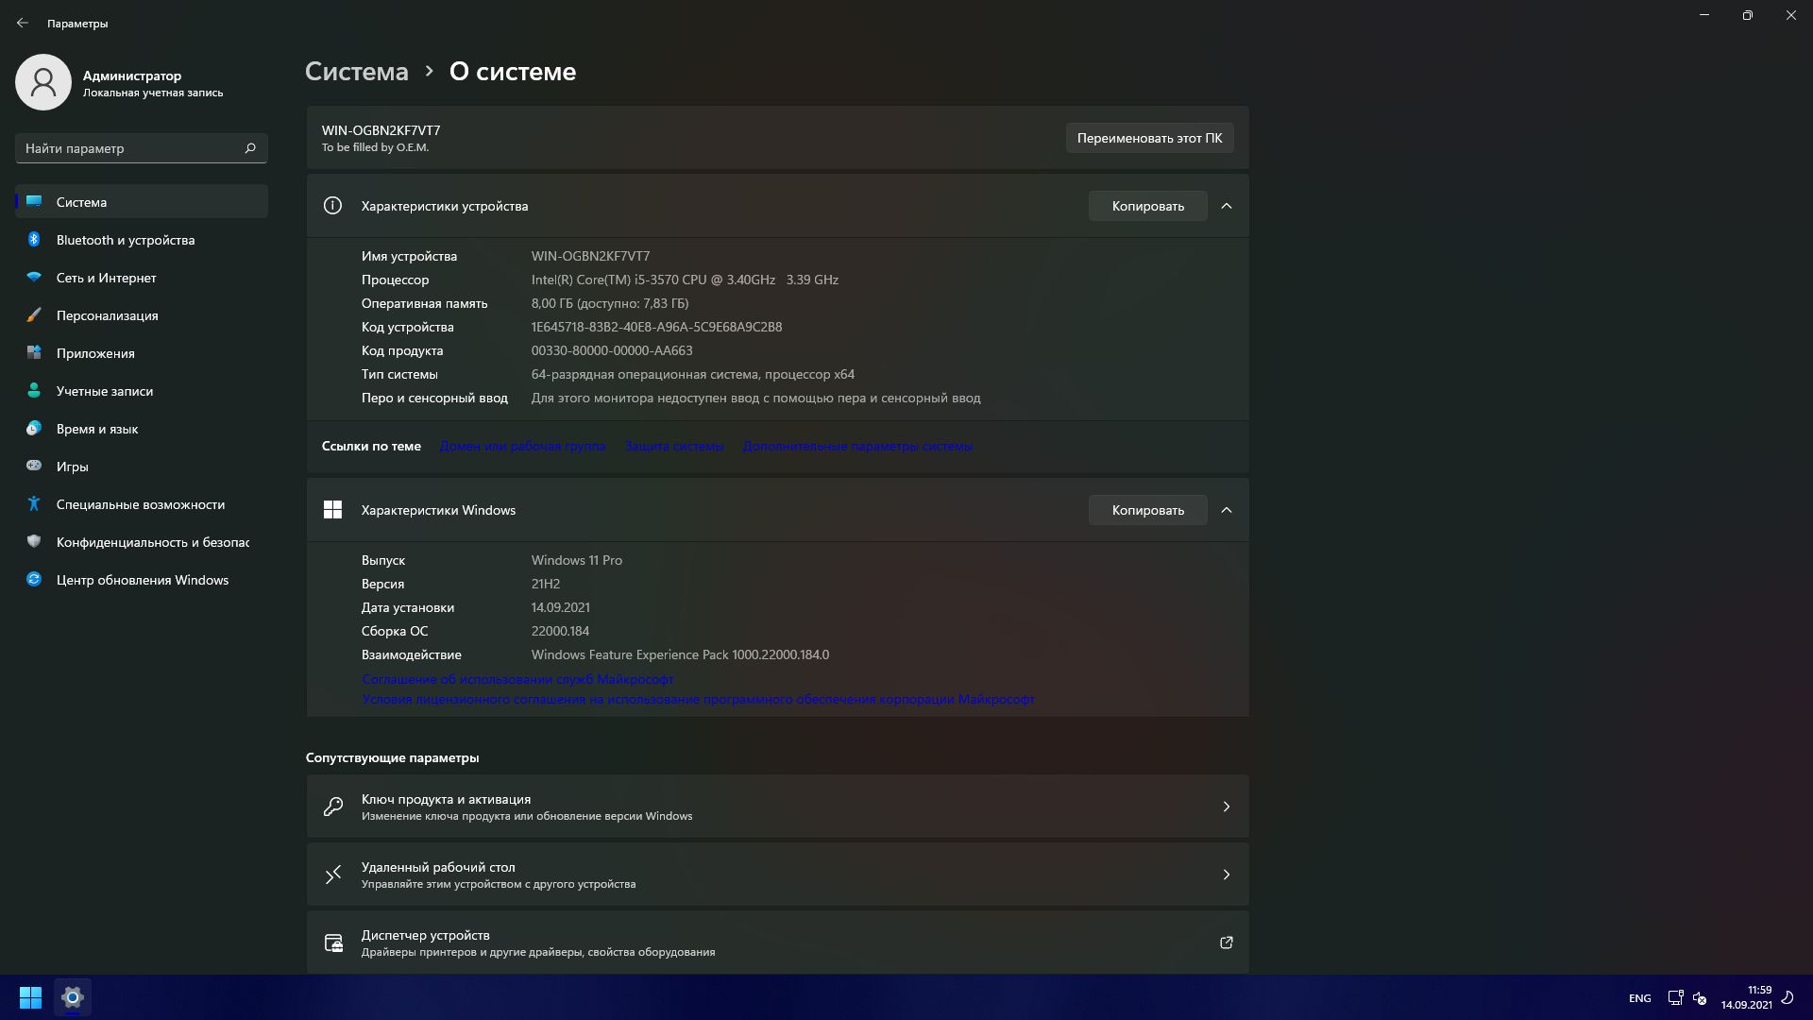Click the processor value Intel Core i5-3570
The image size is (1813, 1020).
pyautogui.click(x=685, y=280)
